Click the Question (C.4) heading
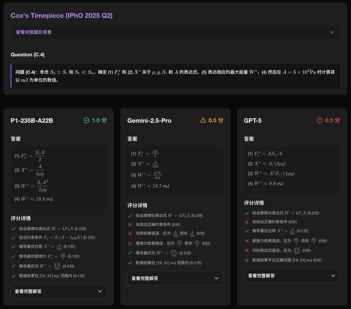 [x=28, y=55]
